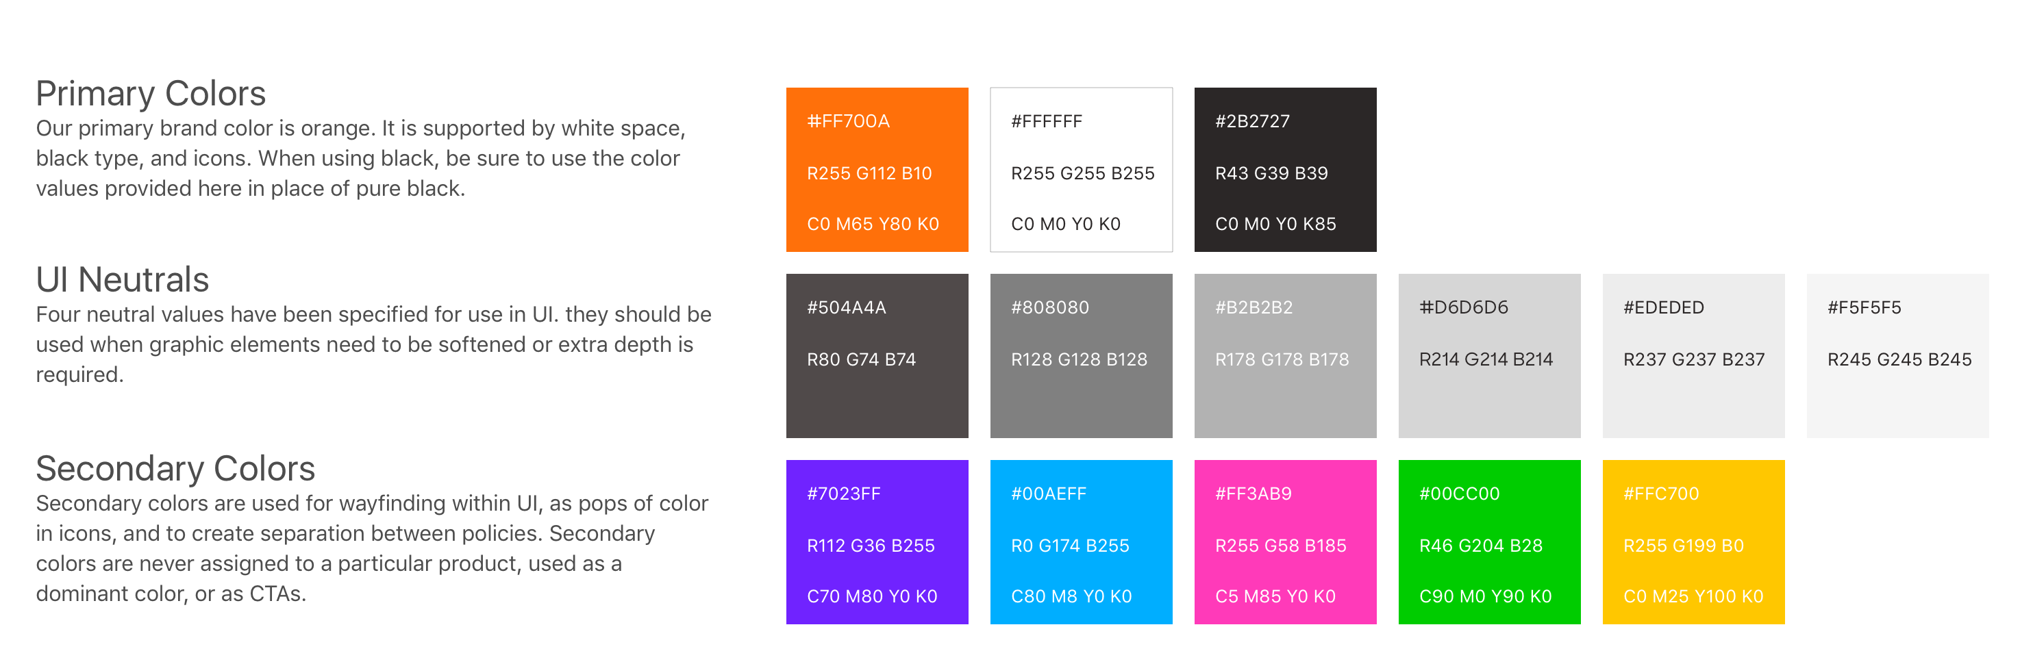Click the C0 M0 Y0 K85 value
Viewport: 2033px width, 664px height.
[1275, 225]
